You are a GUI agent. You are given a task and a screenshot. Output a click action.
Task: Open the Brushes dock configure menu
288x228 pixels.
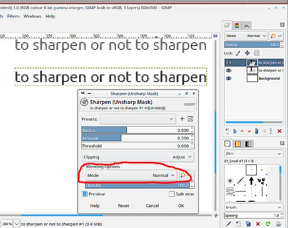282,143
